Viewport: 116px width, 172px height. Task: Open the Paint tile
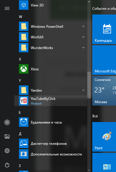[104, 137]
